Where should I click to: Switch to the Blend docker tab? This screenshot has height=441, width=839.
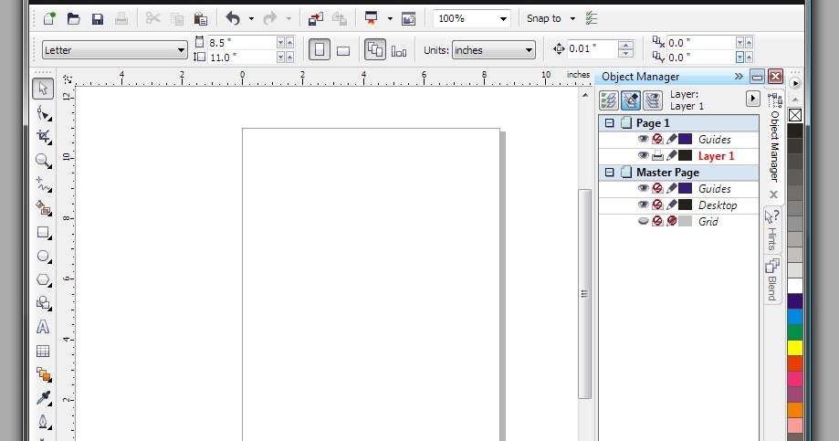pyautogui.click(x=772, y=280)
